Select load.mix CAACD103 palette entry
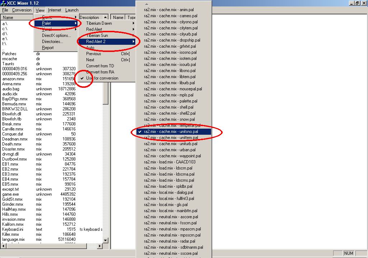 [174, 162]
